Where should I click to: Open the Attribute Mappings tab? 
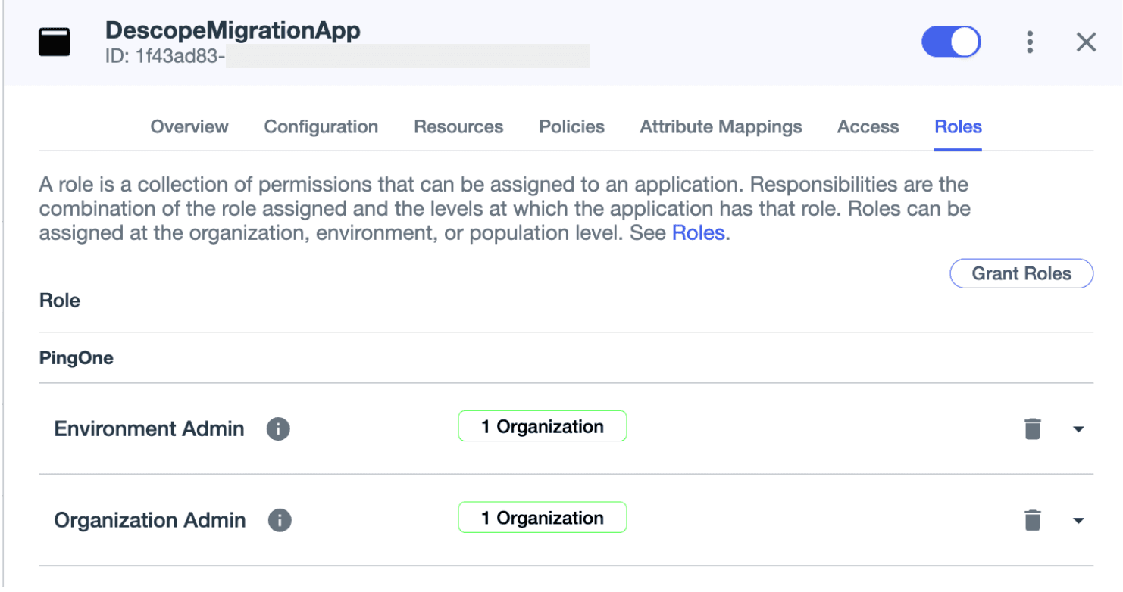720,126
